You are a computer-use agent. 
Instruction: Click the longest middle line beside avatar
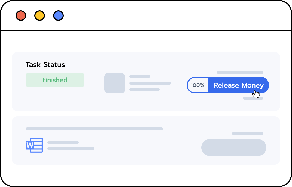point(150,83)
